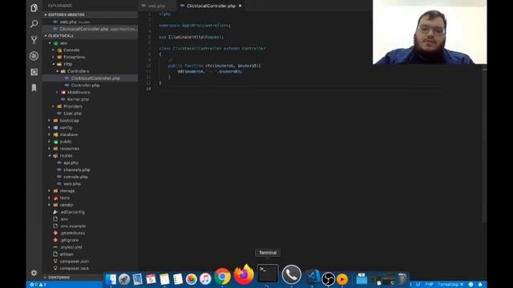The height and width of the screenshot is (288, 513).
Task: Open the .env.example file
Action: point(73,226)
